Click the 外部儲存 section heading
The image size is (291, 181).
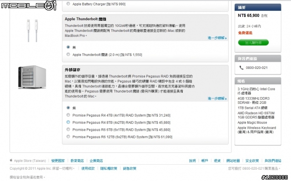pos(72,70)
